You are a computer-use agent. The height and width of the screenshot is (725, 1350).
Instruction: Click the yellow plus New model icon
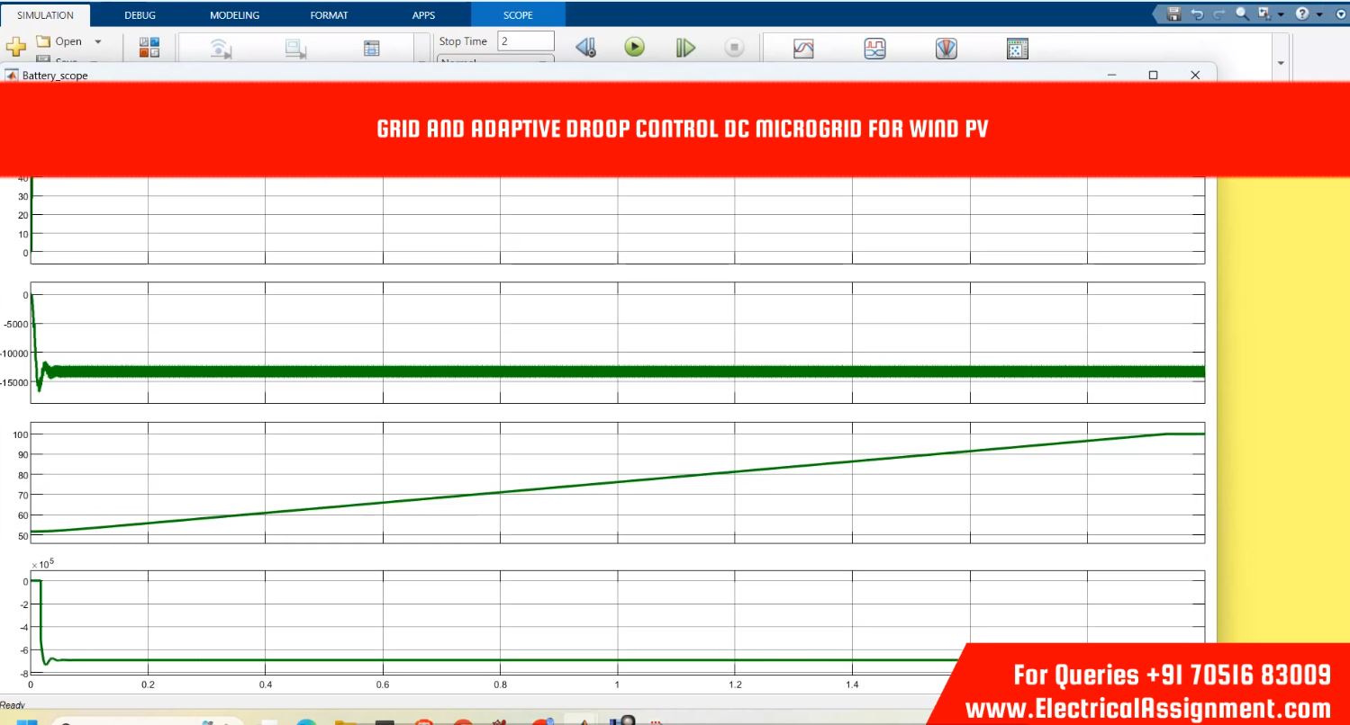tap(15, 48)
